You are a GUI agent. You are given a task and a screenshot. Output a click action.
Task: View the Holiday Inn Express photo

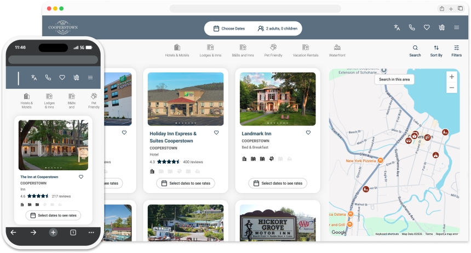[x=186, y=99]
